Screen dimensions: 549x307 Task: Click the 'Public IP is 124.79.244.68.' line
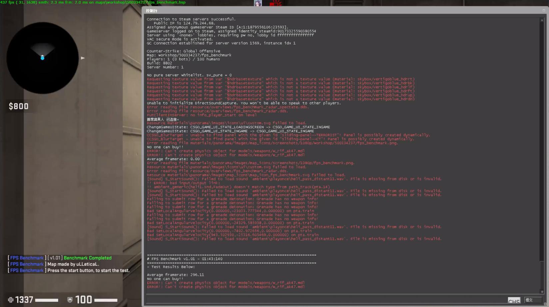tap(184, 23)
